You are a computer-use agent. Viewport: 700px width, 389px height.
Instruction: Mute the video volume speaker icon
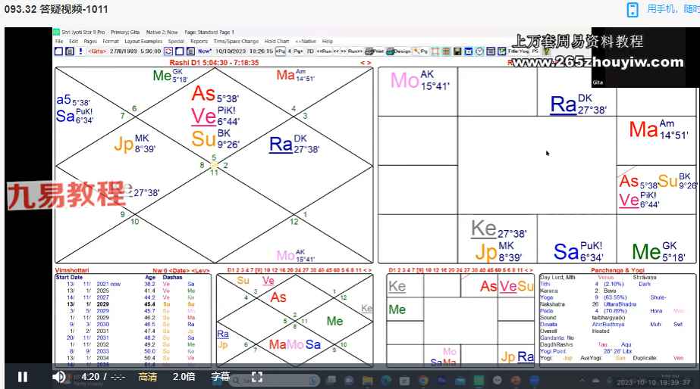click(59, 377)
